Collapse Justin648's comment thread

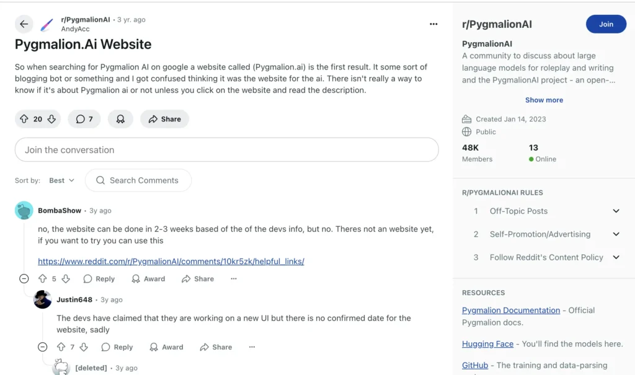click(x=42, y=347)
